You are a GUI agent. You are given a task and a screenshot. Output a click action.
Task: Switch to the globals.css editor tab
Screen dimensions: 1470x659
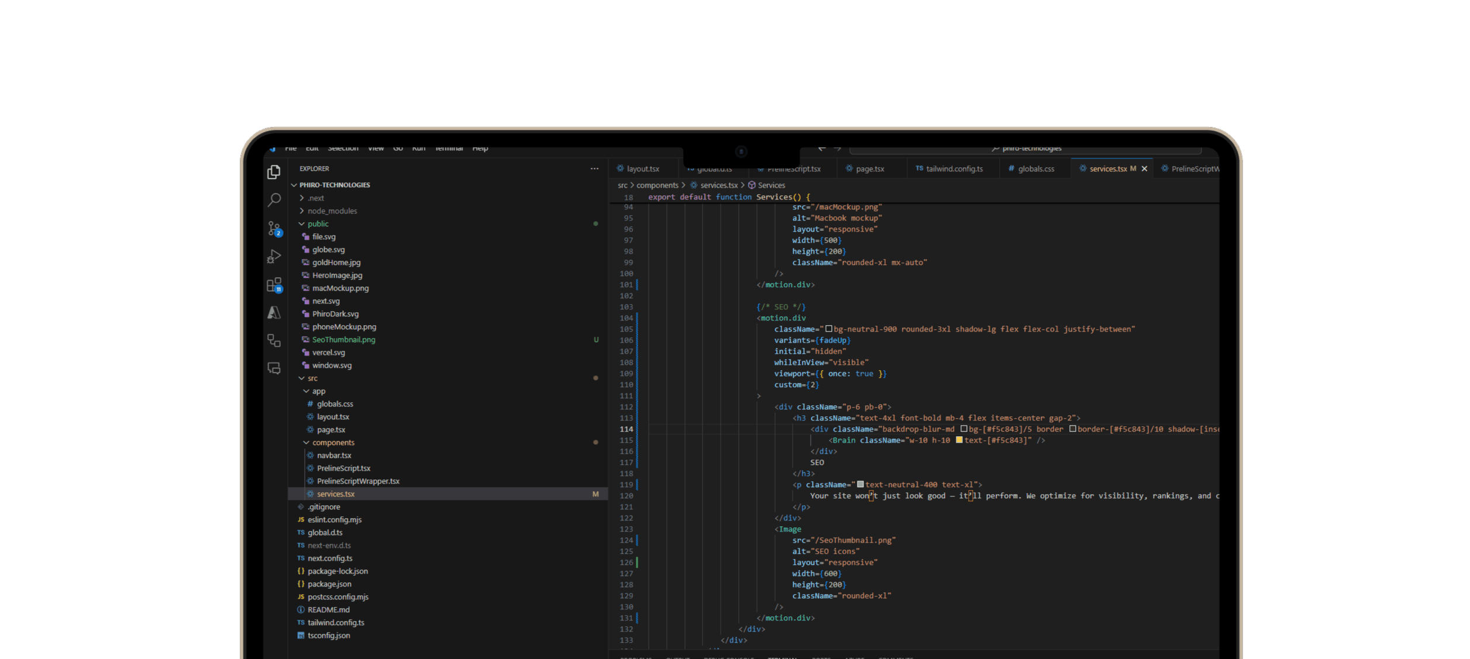point(1035,169)
